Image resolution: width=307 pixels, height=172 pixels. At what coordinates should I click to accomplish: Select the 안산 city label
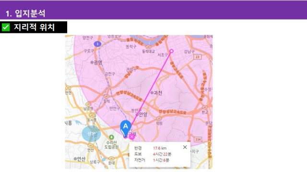(x=80, y=159)
